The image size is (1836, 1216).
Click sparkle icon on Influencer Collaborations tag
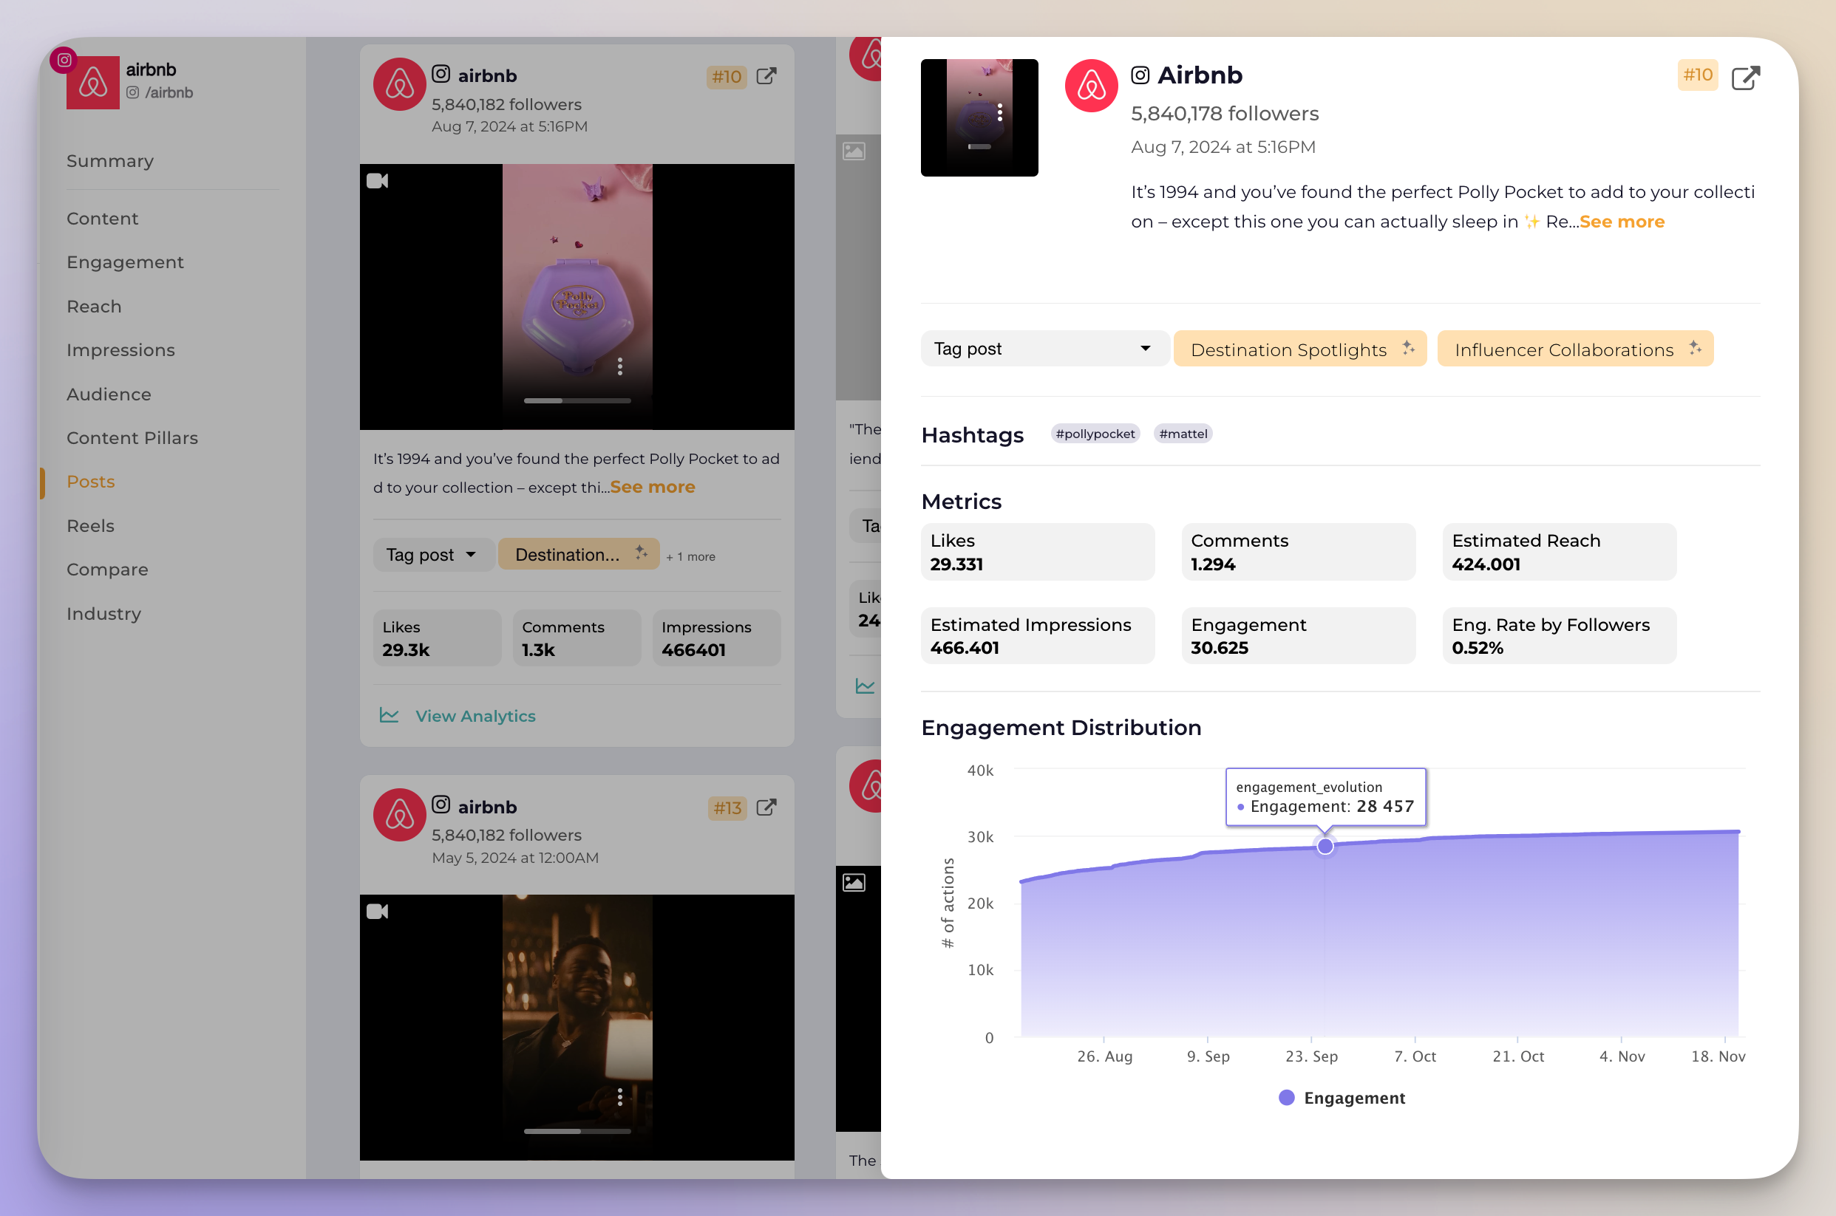pos(1695,348)
